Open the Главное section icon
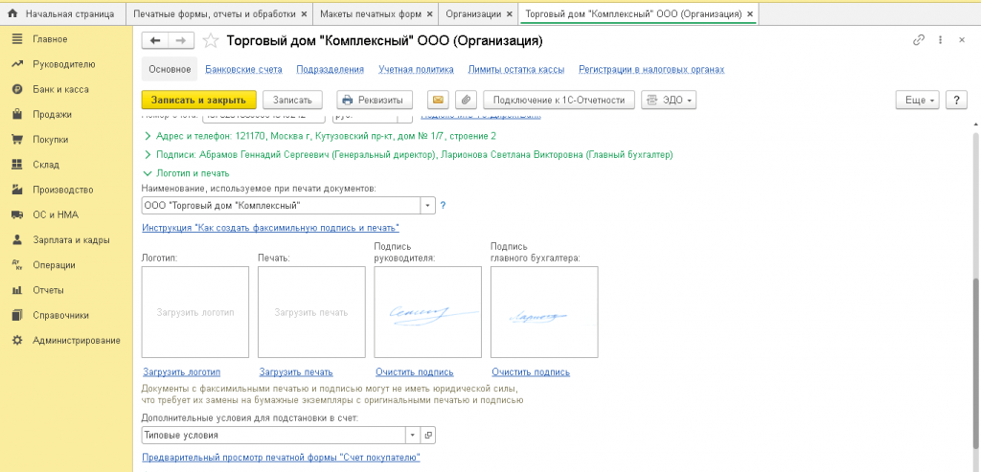 point(17,39)
